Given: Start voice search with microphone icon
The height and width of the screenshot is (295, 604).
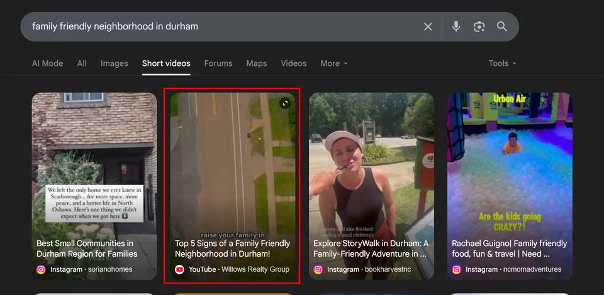Looking at the screenshot, I should click(456, 26).
